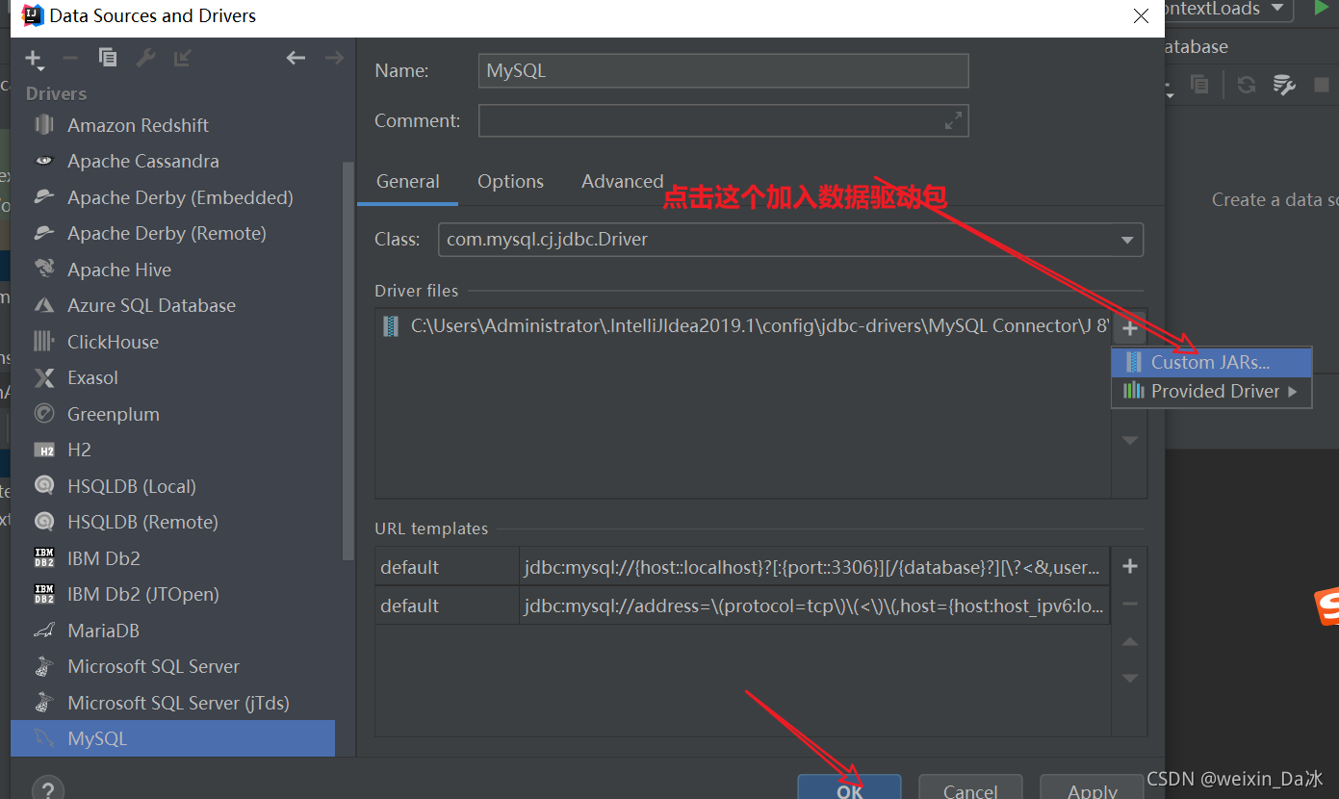Click refresh icon in Database tool window
The height and width of the screenshot is (799, 1339).
click(1247, 85)
